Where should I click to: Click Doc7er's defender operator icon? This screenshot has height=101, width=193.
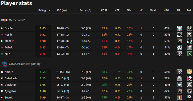click(x=190, y=28)
